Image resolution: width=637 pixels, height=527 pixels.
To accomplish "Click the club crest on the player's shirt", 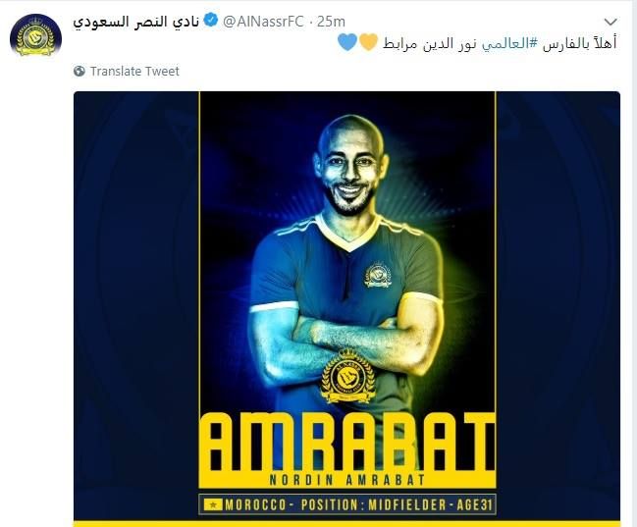I will 378,275.
